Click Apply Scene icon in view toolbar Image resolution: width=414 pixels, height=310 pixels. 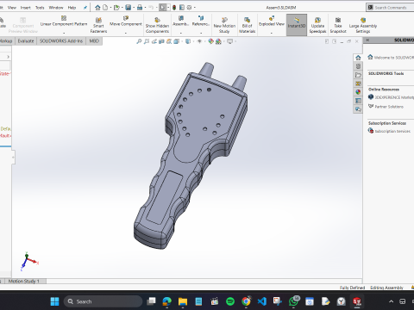click(218, 41)
